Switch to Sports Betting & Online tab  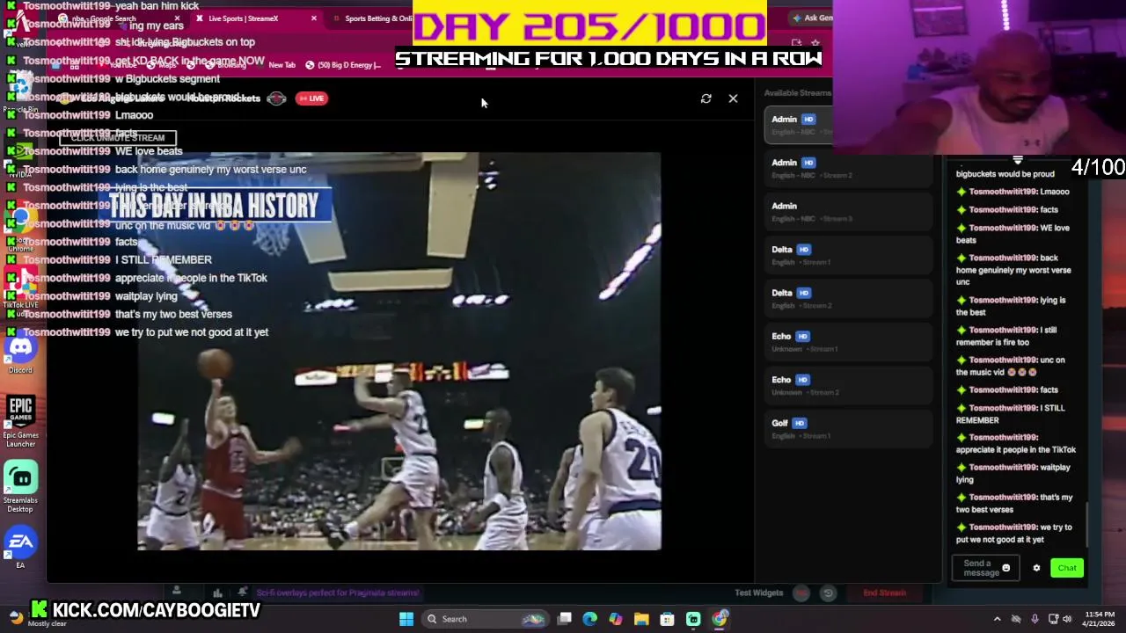tap(374, 18)
